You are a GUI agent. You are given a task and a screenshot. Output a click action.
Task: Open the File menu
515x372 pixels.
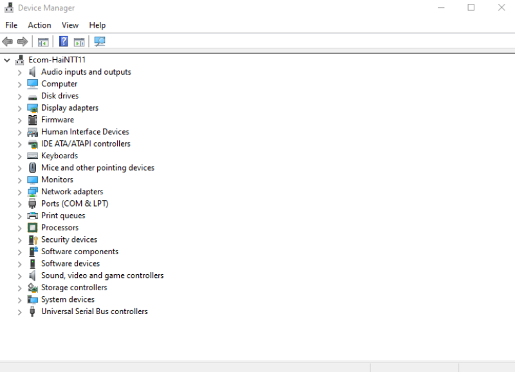pos(12,25)
